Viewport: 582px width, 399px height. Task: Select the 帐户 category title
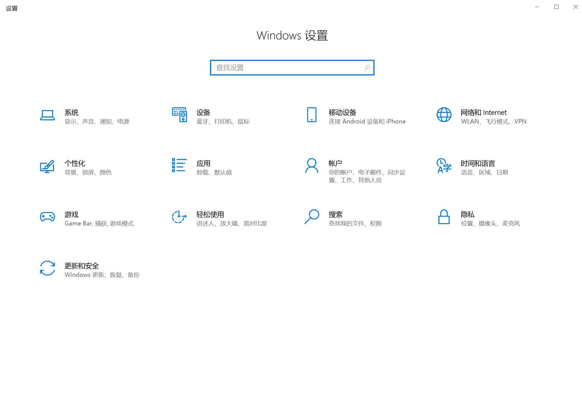(x=335, y=163)
